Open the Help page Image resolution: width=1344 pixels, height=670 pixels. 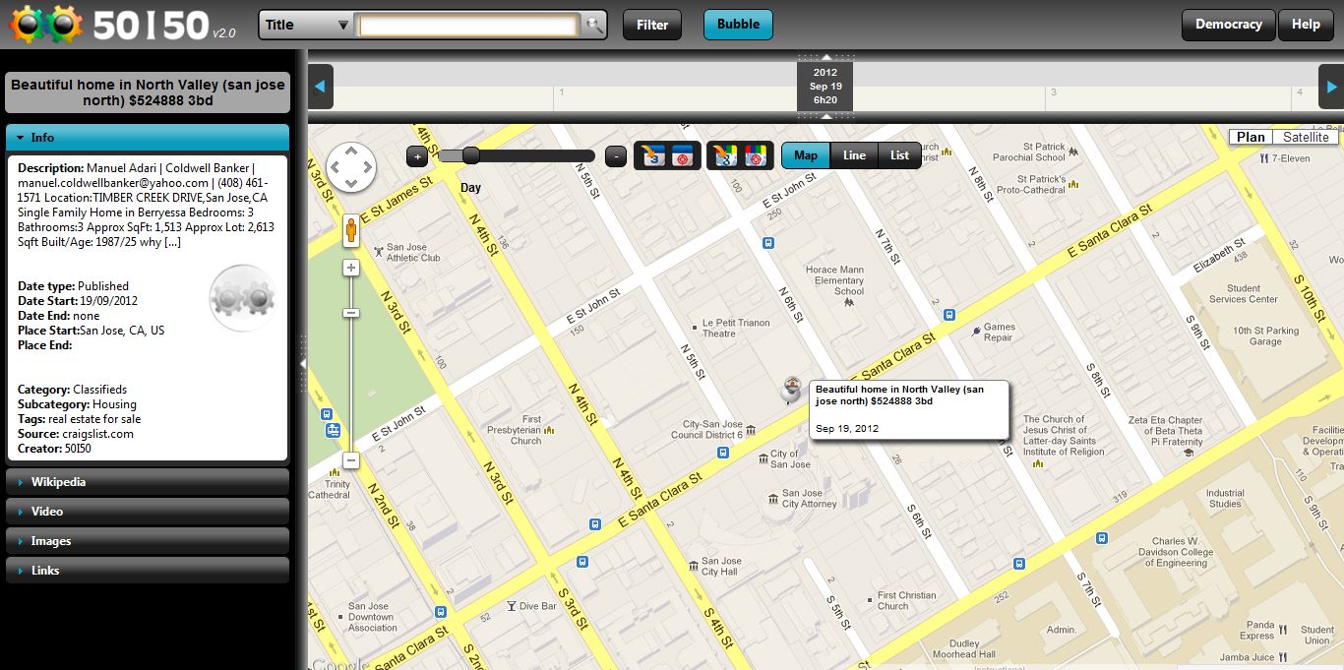[x=1306, y=25]
